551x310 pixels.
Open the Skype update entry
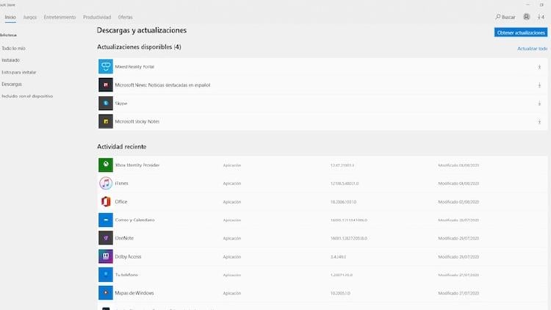click(323, 103)
